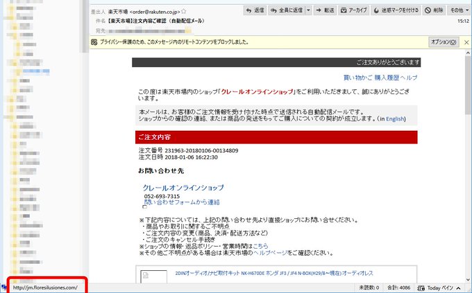Open the ヘルプページ link
The image size is (472, 293).
270,253
